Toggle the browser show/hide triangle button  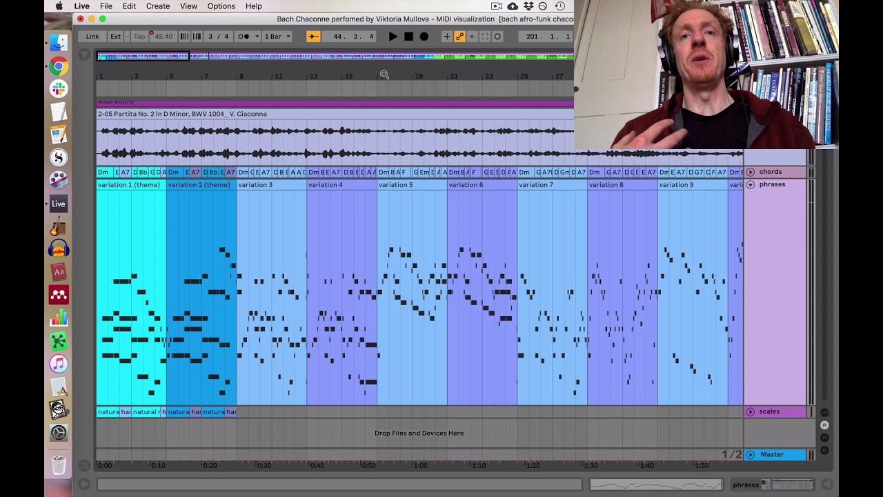[x=84, y=55]
